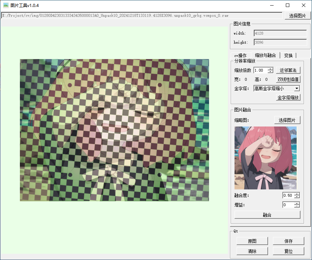Decrease 融合度 with the down arrow
Image resolution: width=312 pixels, height=260 pixels.
pos(297,197)
